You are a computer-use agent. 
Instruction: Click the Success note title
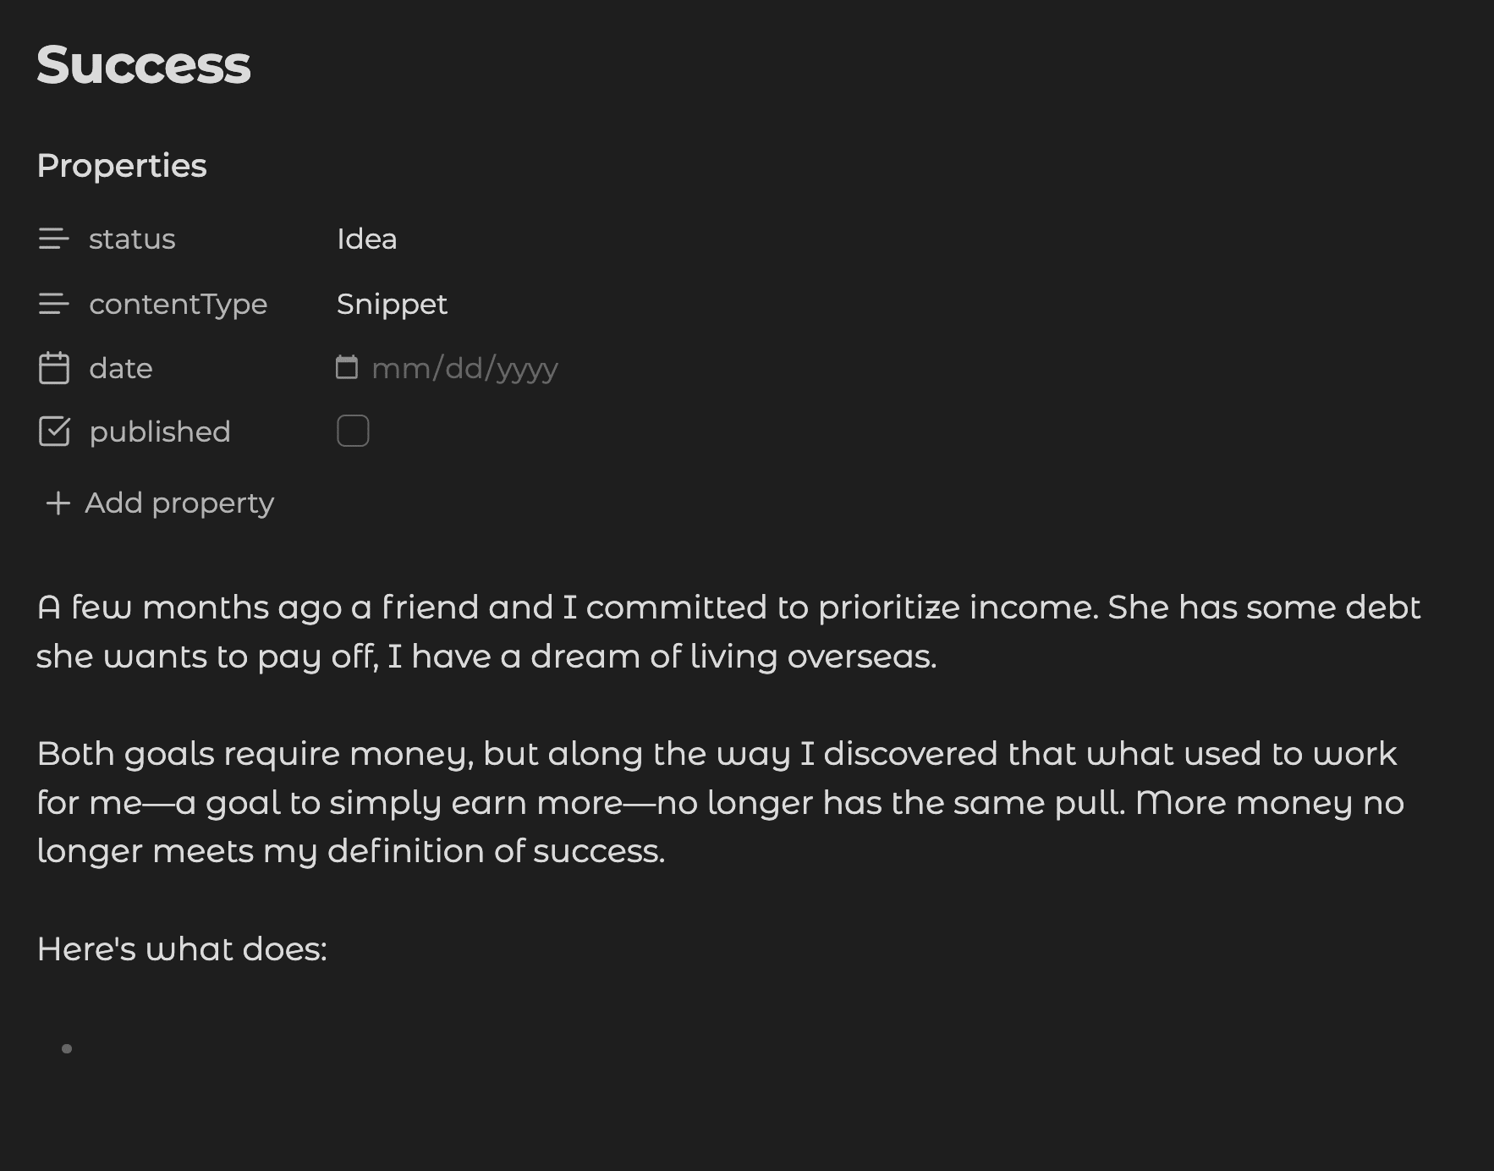point(144,65)
